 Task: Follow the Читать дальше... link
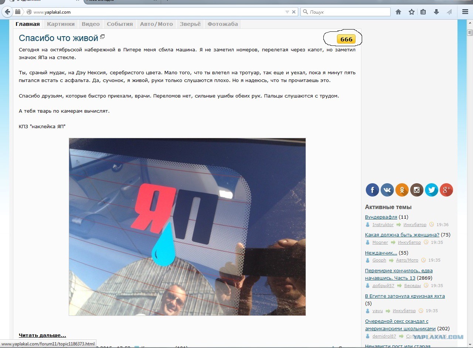(x=42, y=335)
